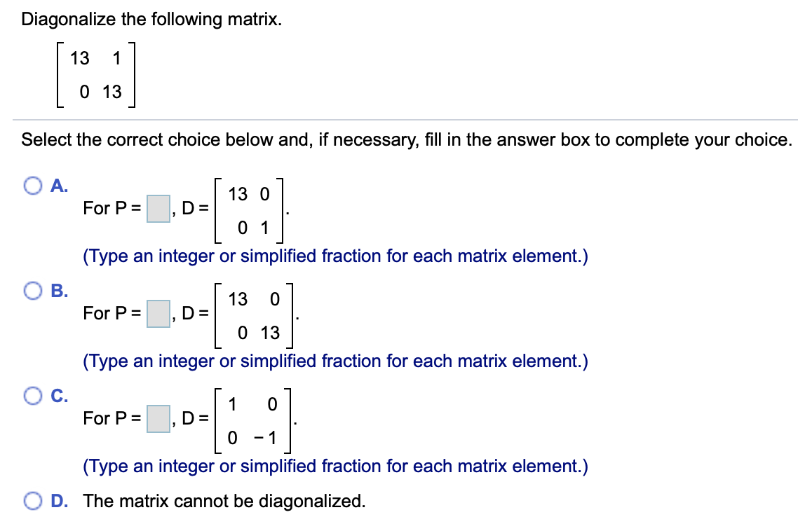Select choice D, matrix cannot be diagonalized
The image size is (798, 524).
pyautogui.click(x=33, y=501)
